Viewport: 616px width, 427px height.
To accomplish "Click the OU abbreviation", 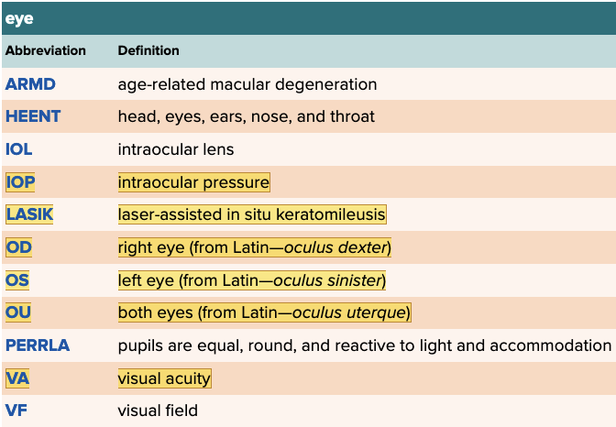I will pyautogui.click(x=18, y=312).
